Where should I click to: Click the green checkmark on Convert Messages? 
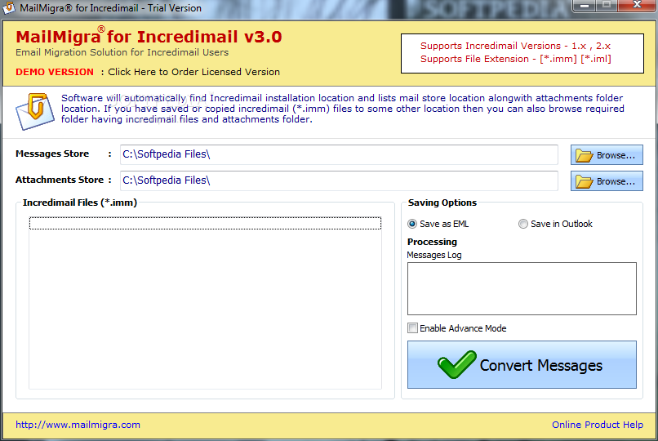point(457,364)
